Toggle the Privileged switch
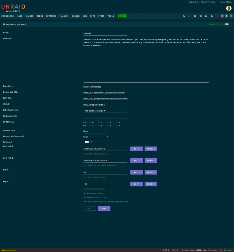 point(87,142)
